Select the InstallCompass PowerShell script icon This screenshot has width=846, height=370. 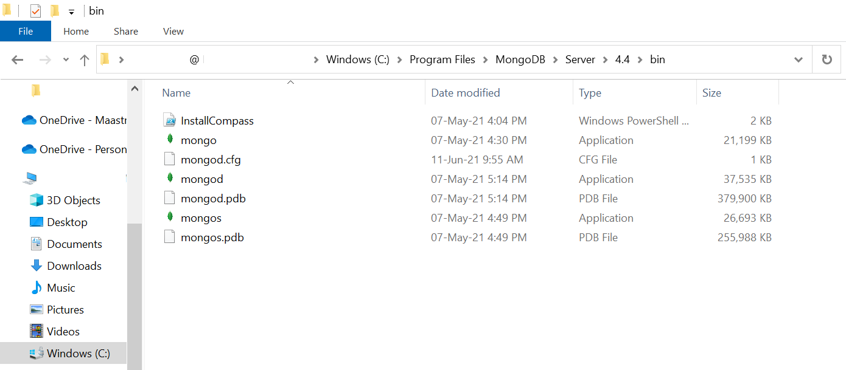[x=170, y=120]
